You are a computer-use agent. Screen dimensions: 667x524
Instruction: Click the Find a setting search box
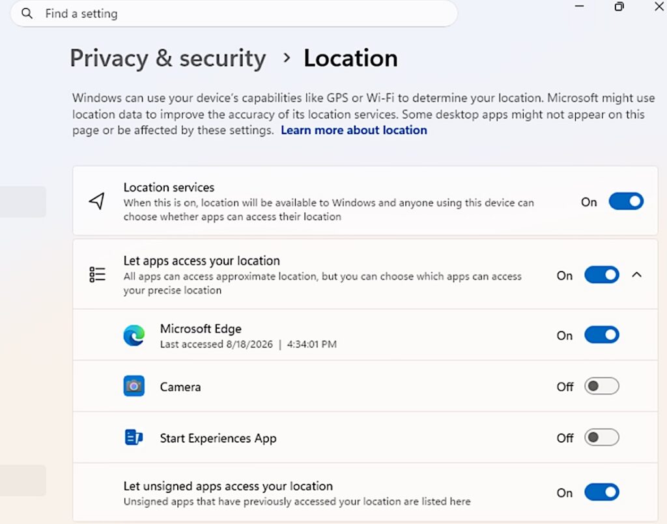coord(234,14)
